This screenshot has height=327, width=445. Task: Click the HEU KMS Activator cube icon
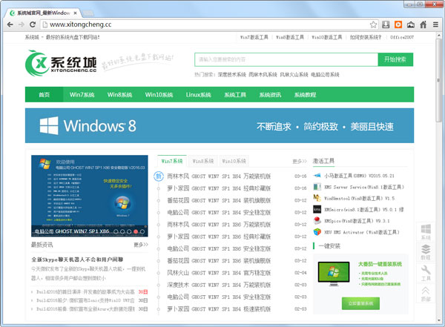pos(317,232)
